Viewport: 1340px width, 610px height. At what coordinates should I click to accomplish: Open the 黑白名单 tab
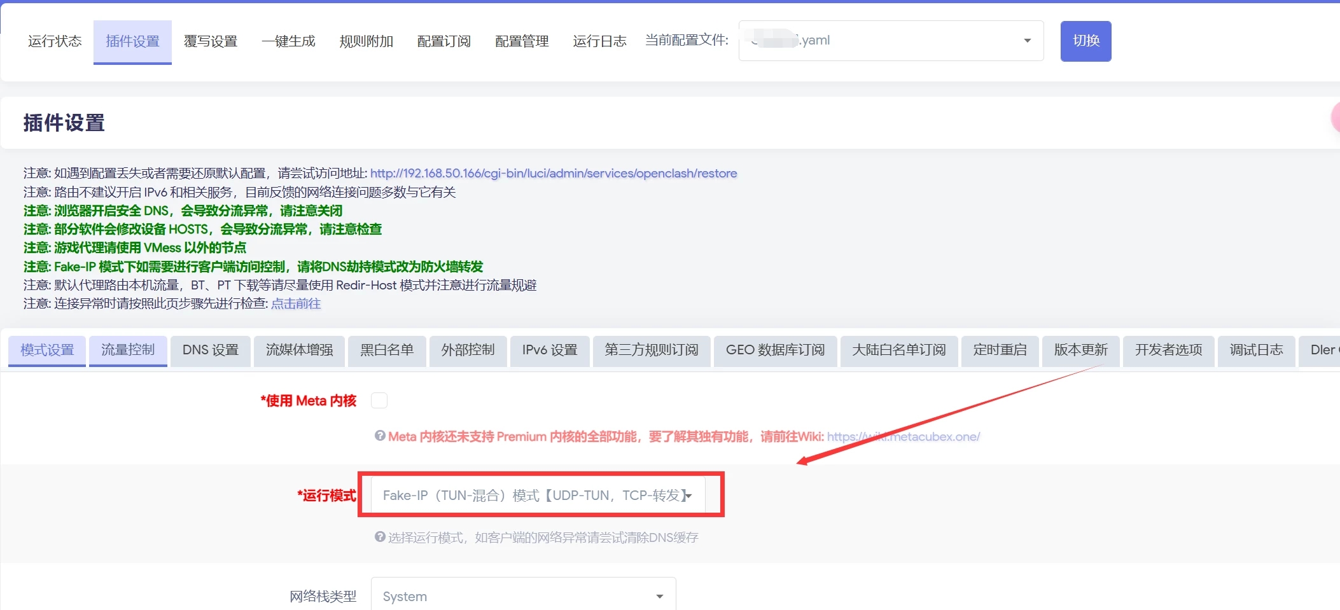point(387,350)
